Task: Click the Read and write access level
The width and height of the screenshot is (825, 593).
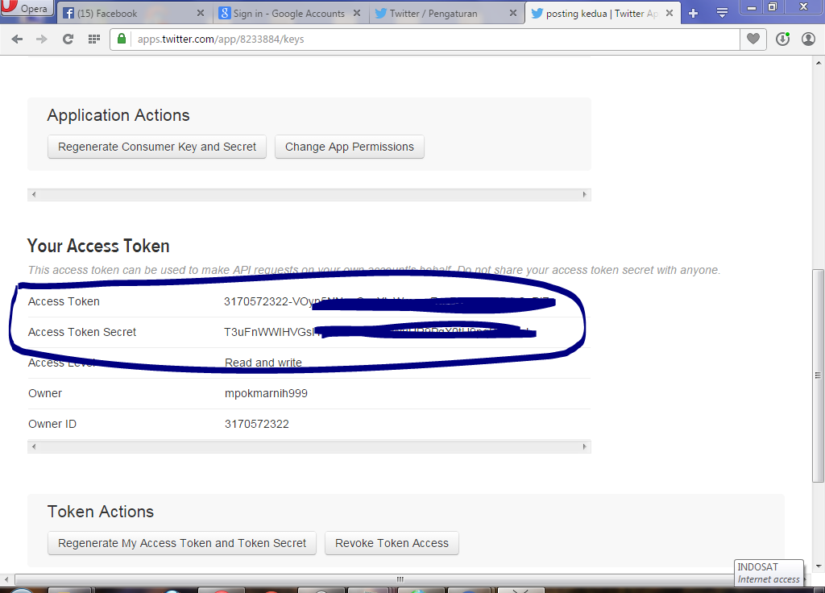Action: click(263, 363)
